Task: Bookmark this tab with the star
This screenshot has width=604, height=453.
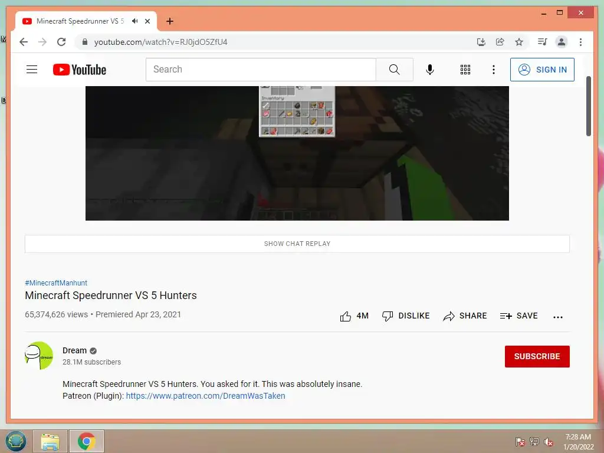Action: (519, 42)
